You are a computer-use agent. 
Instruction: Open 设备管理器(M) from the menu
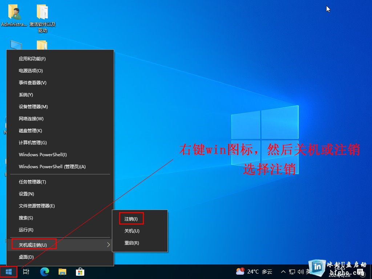[x=60, y=106]
